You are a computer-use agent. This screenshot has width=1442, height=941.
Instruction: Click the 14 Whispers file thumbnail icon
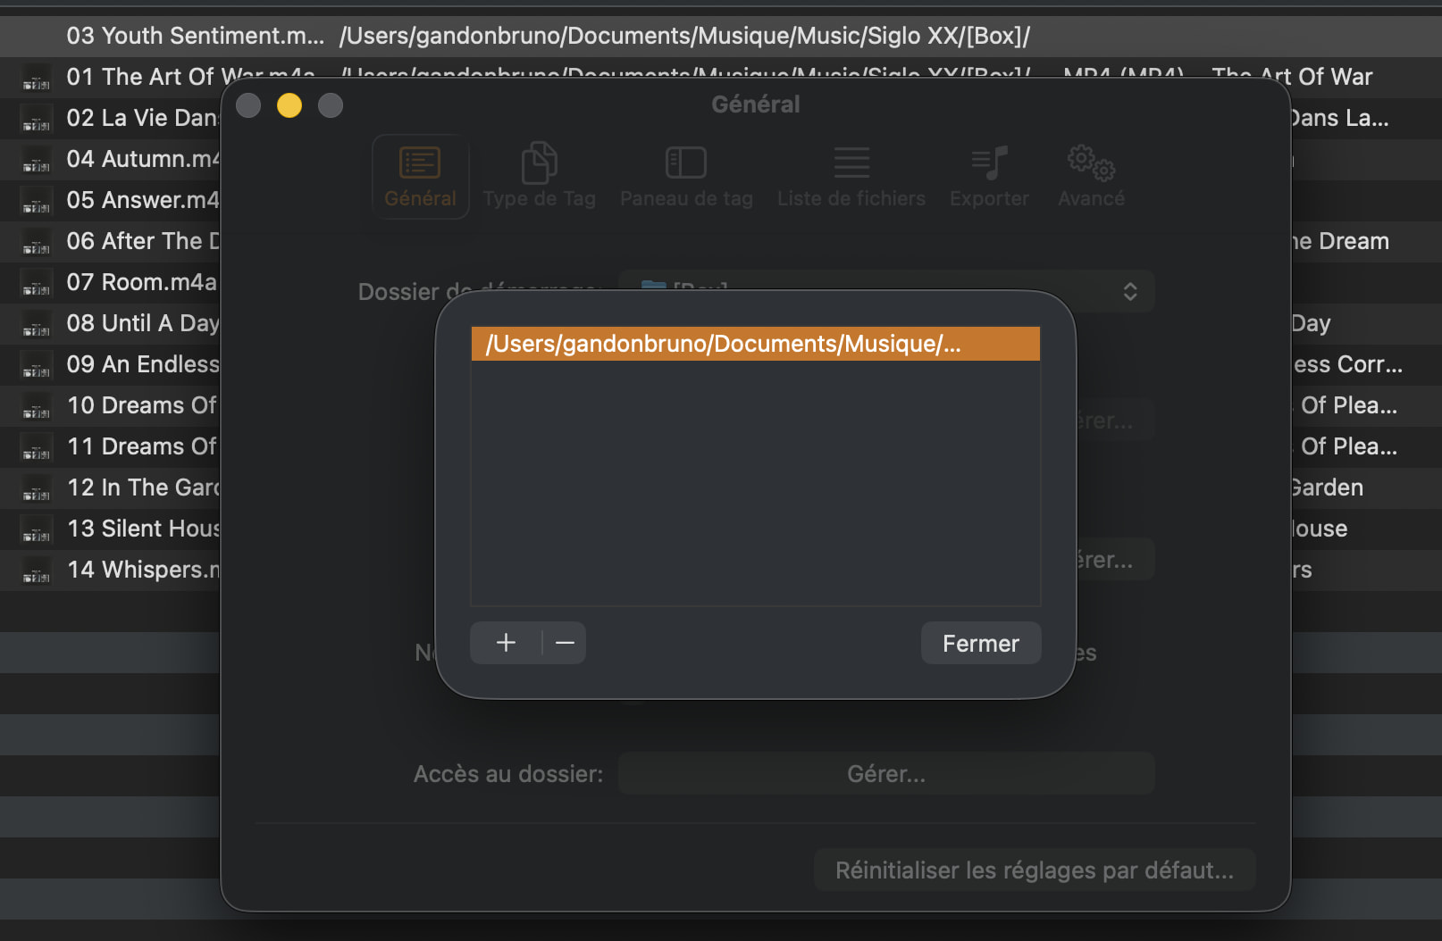pos(37,570)
